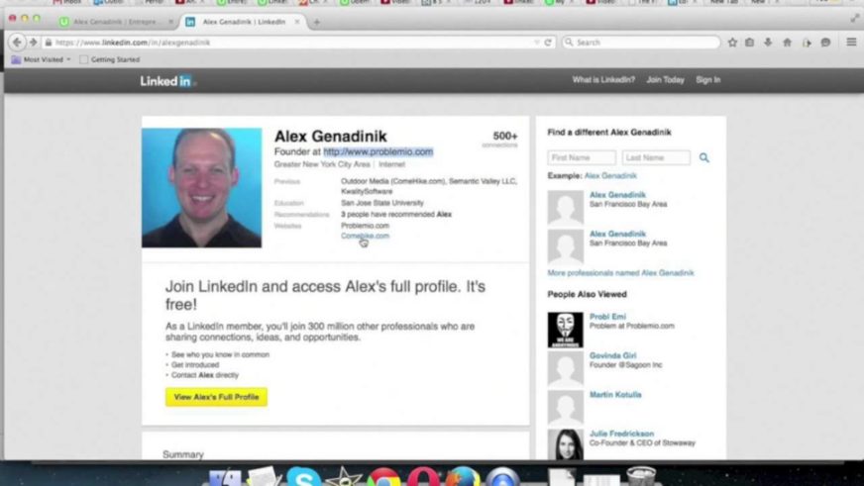Select the Alex Genadinik | LinkedIn tab
The width and height of the screenshot is (864, 486).
click(244, 22)
